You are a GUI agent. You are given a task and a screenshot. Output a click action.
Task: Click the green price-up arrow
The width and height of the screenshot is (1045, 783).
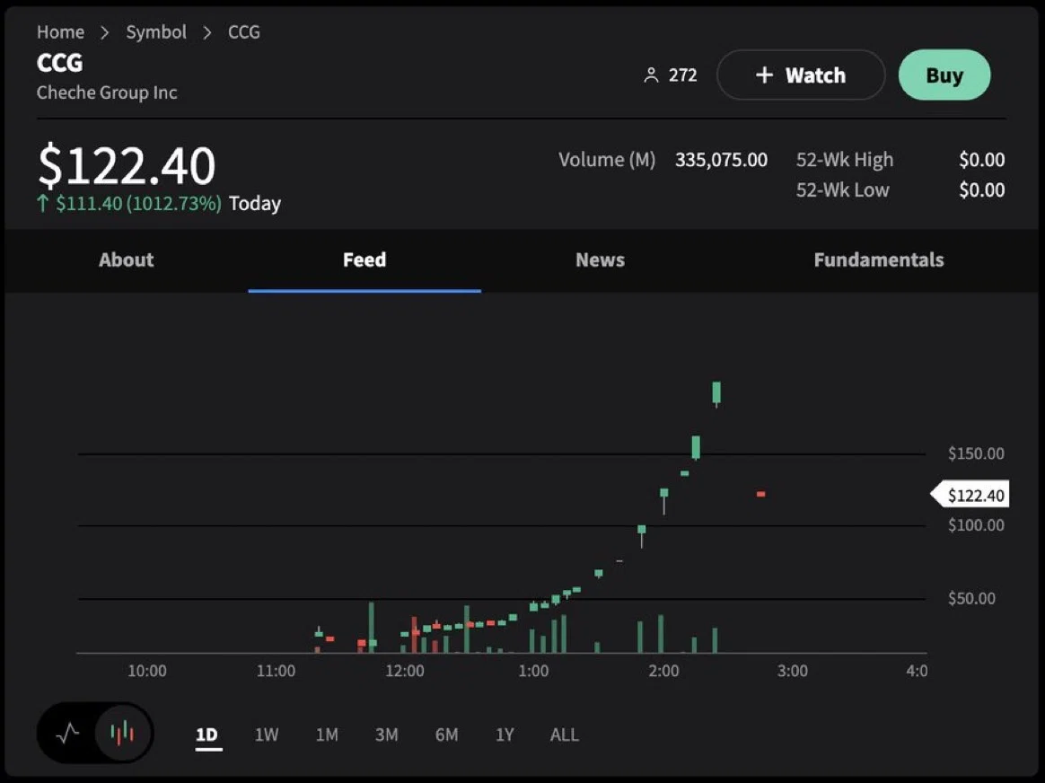pyautogui.click(x=43, y=203)
